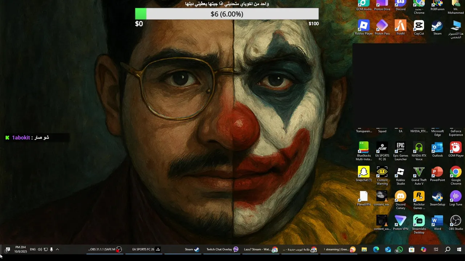Open the GOM Audio desktop shortcut

click(364, 5)
